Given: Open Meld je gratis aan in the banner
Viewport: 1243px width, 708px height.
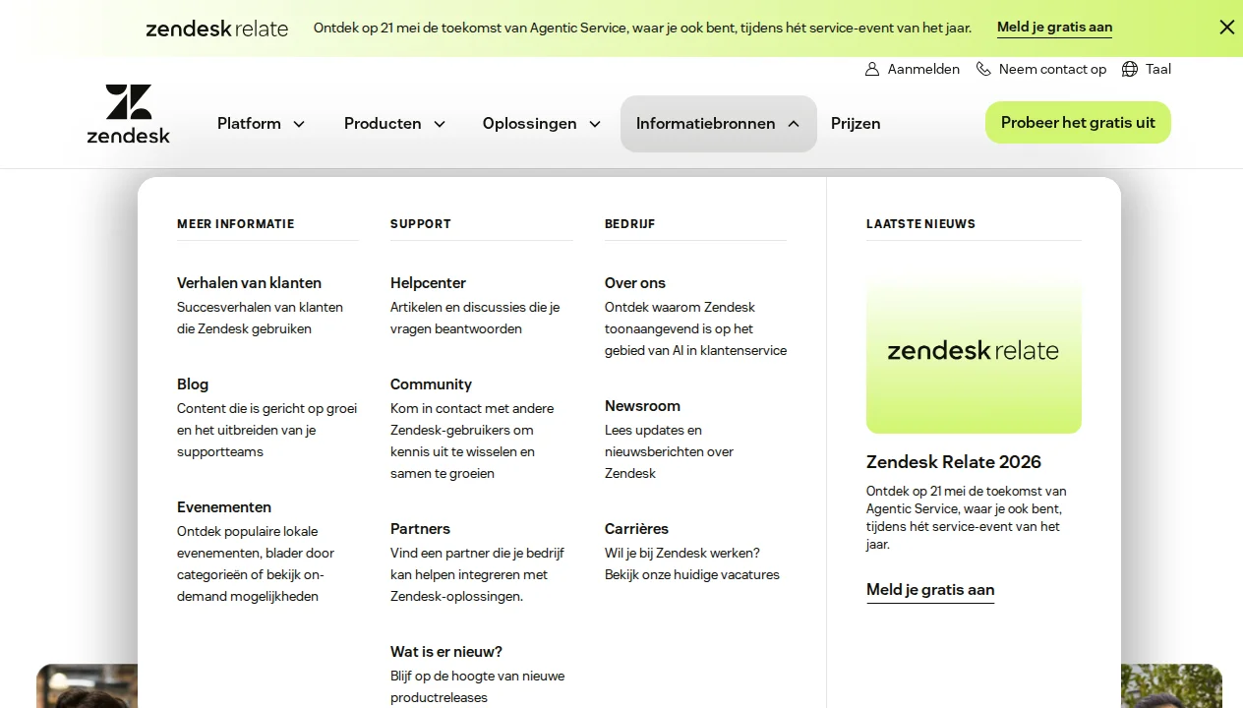Looking at the screenshot, I should [1054, 27].
